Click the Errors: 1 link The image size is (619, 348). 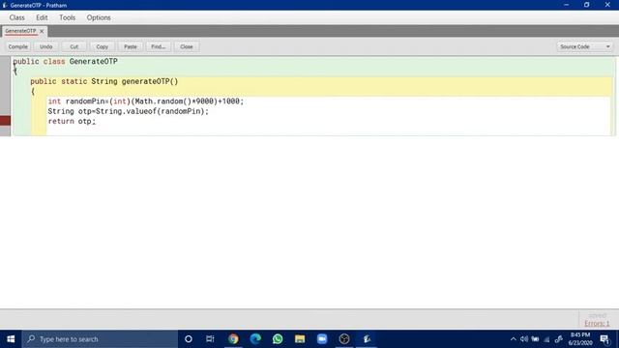pyautogui.click(x=597, y=324)
